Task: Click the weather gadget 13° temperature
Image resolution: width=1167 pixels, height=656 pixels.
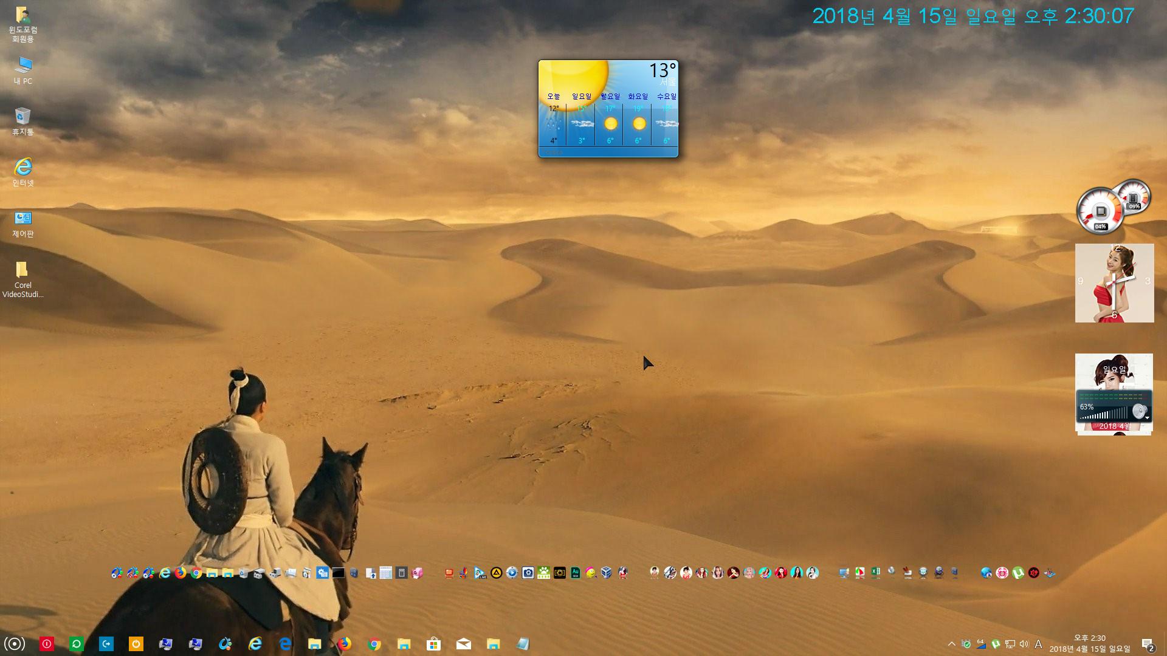Action: coord(662,70)
